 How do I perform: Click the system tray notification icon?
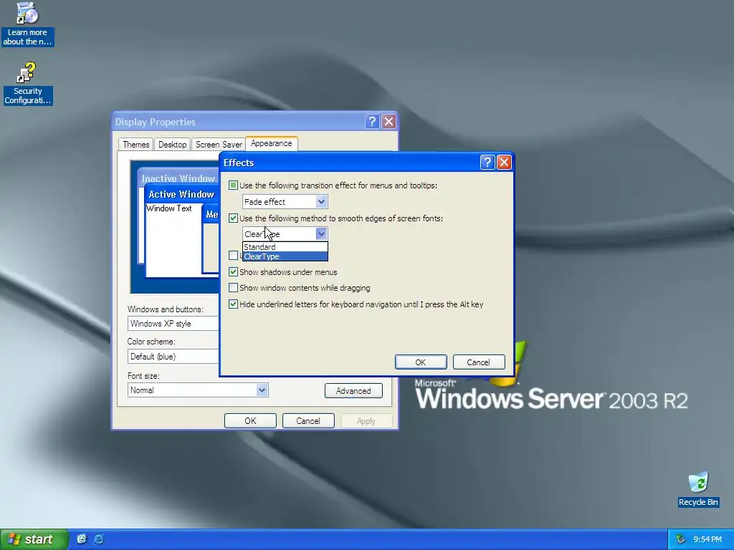click(x=680, y=539)
